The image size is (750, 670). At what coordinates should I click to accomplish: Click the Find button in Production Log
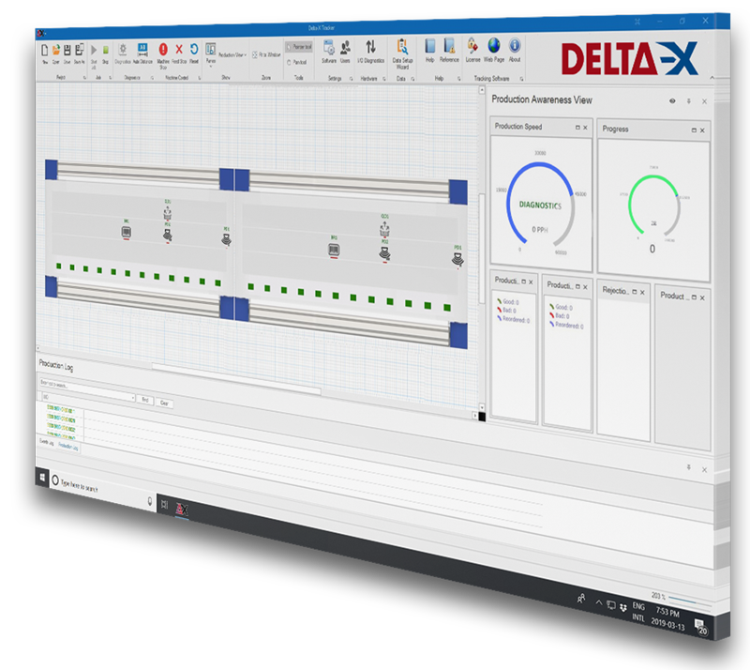[x=145, y=400]
